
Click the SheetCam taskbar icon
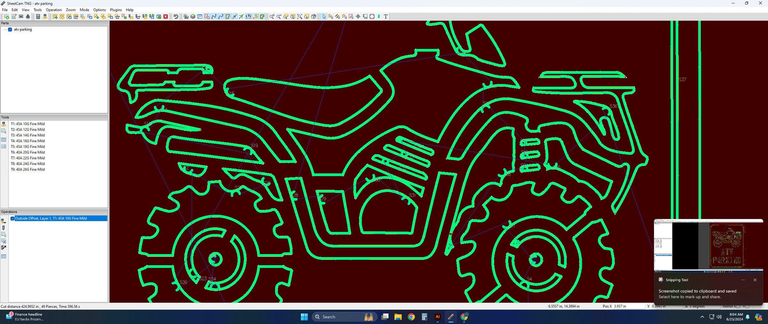point(451,316)
